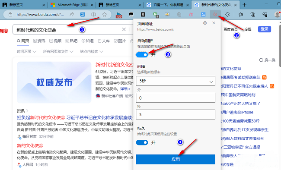Open the Collections toolbar icon
Image resolution: width=281 pixels, height=170 pixels.
pyautogui.click(x=253, y=14)
